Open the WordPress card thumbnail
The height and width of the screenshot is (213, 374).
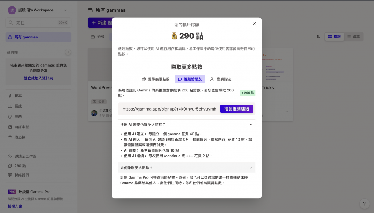click(100, 64)
